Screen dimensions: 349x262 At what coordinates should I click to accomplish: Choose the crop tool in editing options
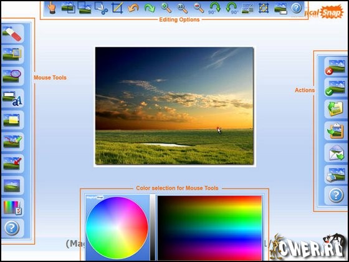tap(117, 8)
